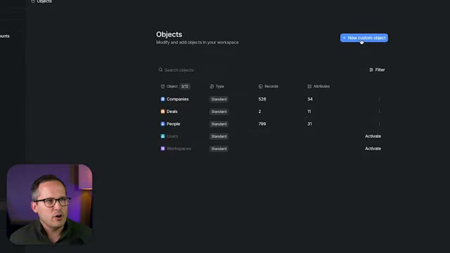Sort by the Object column header
Screen dimensions: 450x253
[172, 86]
